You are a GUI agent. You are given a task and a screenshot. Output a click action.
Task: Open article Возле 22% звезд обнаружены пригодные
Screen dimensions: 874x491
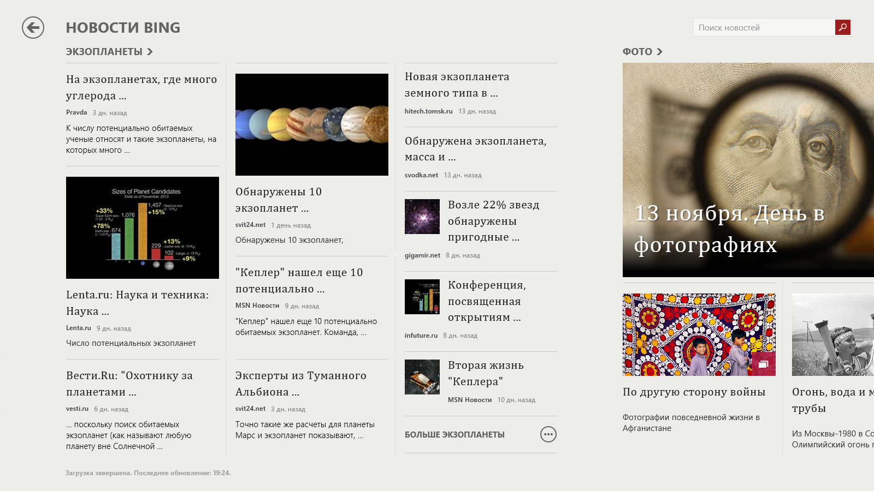coord(494,221)
